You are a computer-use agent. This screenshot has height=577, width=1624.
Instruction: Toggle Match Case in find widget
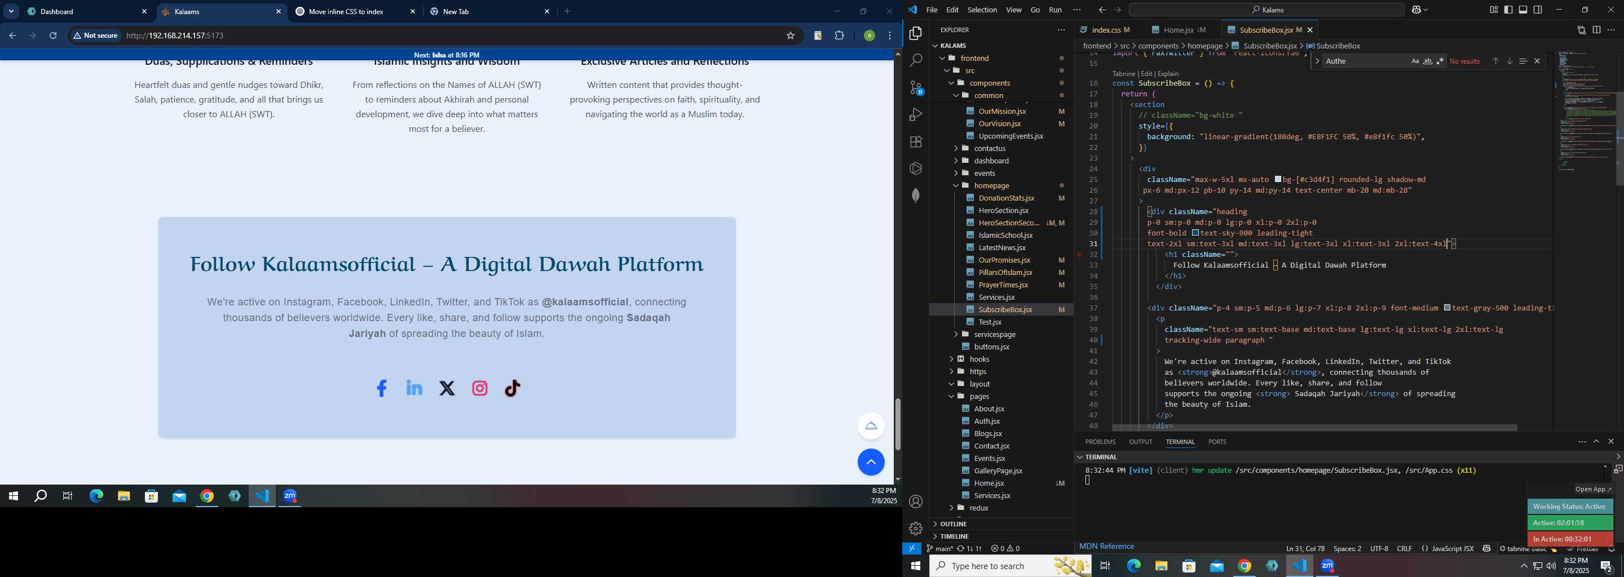coord(1415,61)
